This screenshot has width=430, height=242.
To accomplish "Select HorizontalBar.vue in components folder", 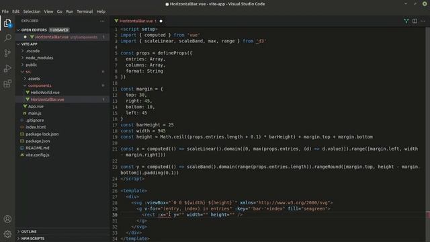I will tap(48, 99).
